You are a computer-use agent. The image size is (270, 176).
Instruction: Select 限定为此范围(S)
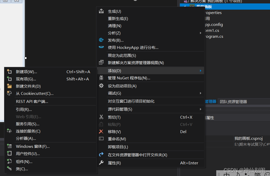[x=151, y=56]
